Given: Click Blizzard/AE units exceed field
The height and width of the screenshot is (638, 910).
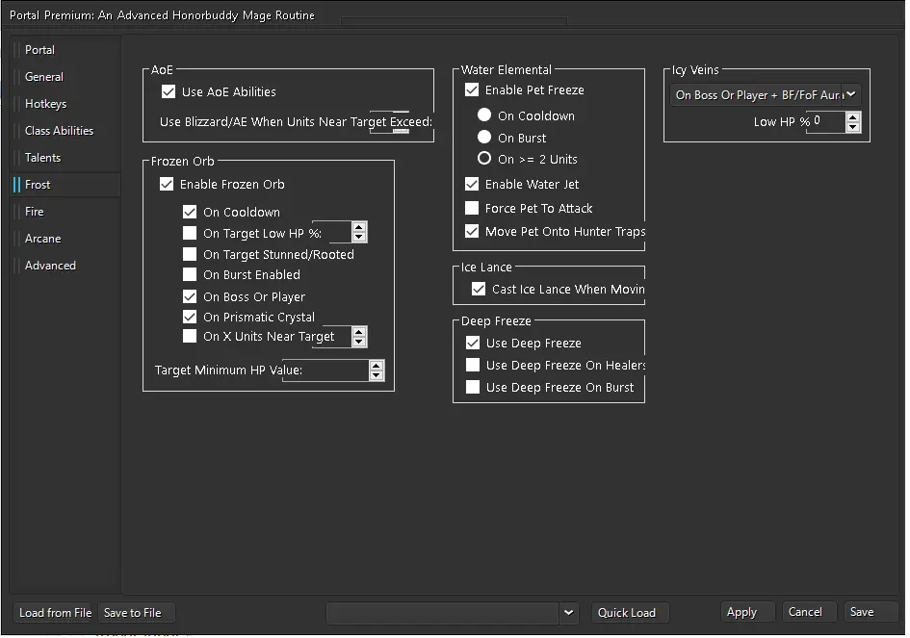Looking at the screenshot, I should [389, 122].
